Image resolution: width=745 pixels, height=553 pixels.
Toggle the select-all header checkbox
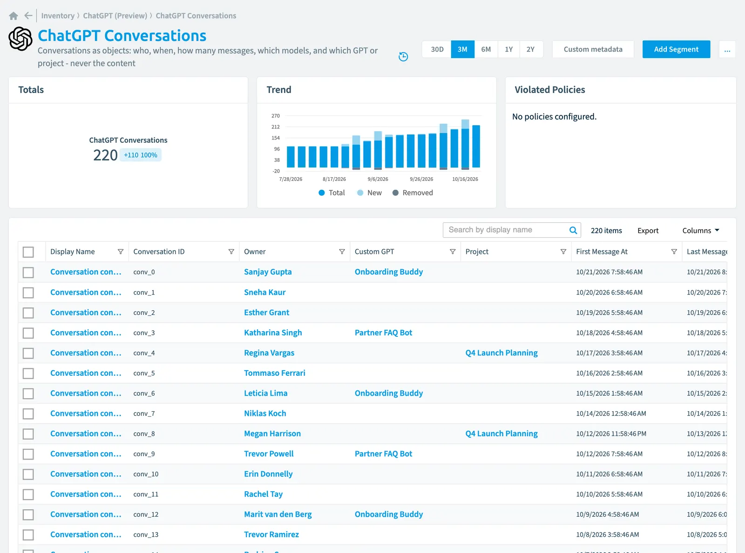pos(28,252)
